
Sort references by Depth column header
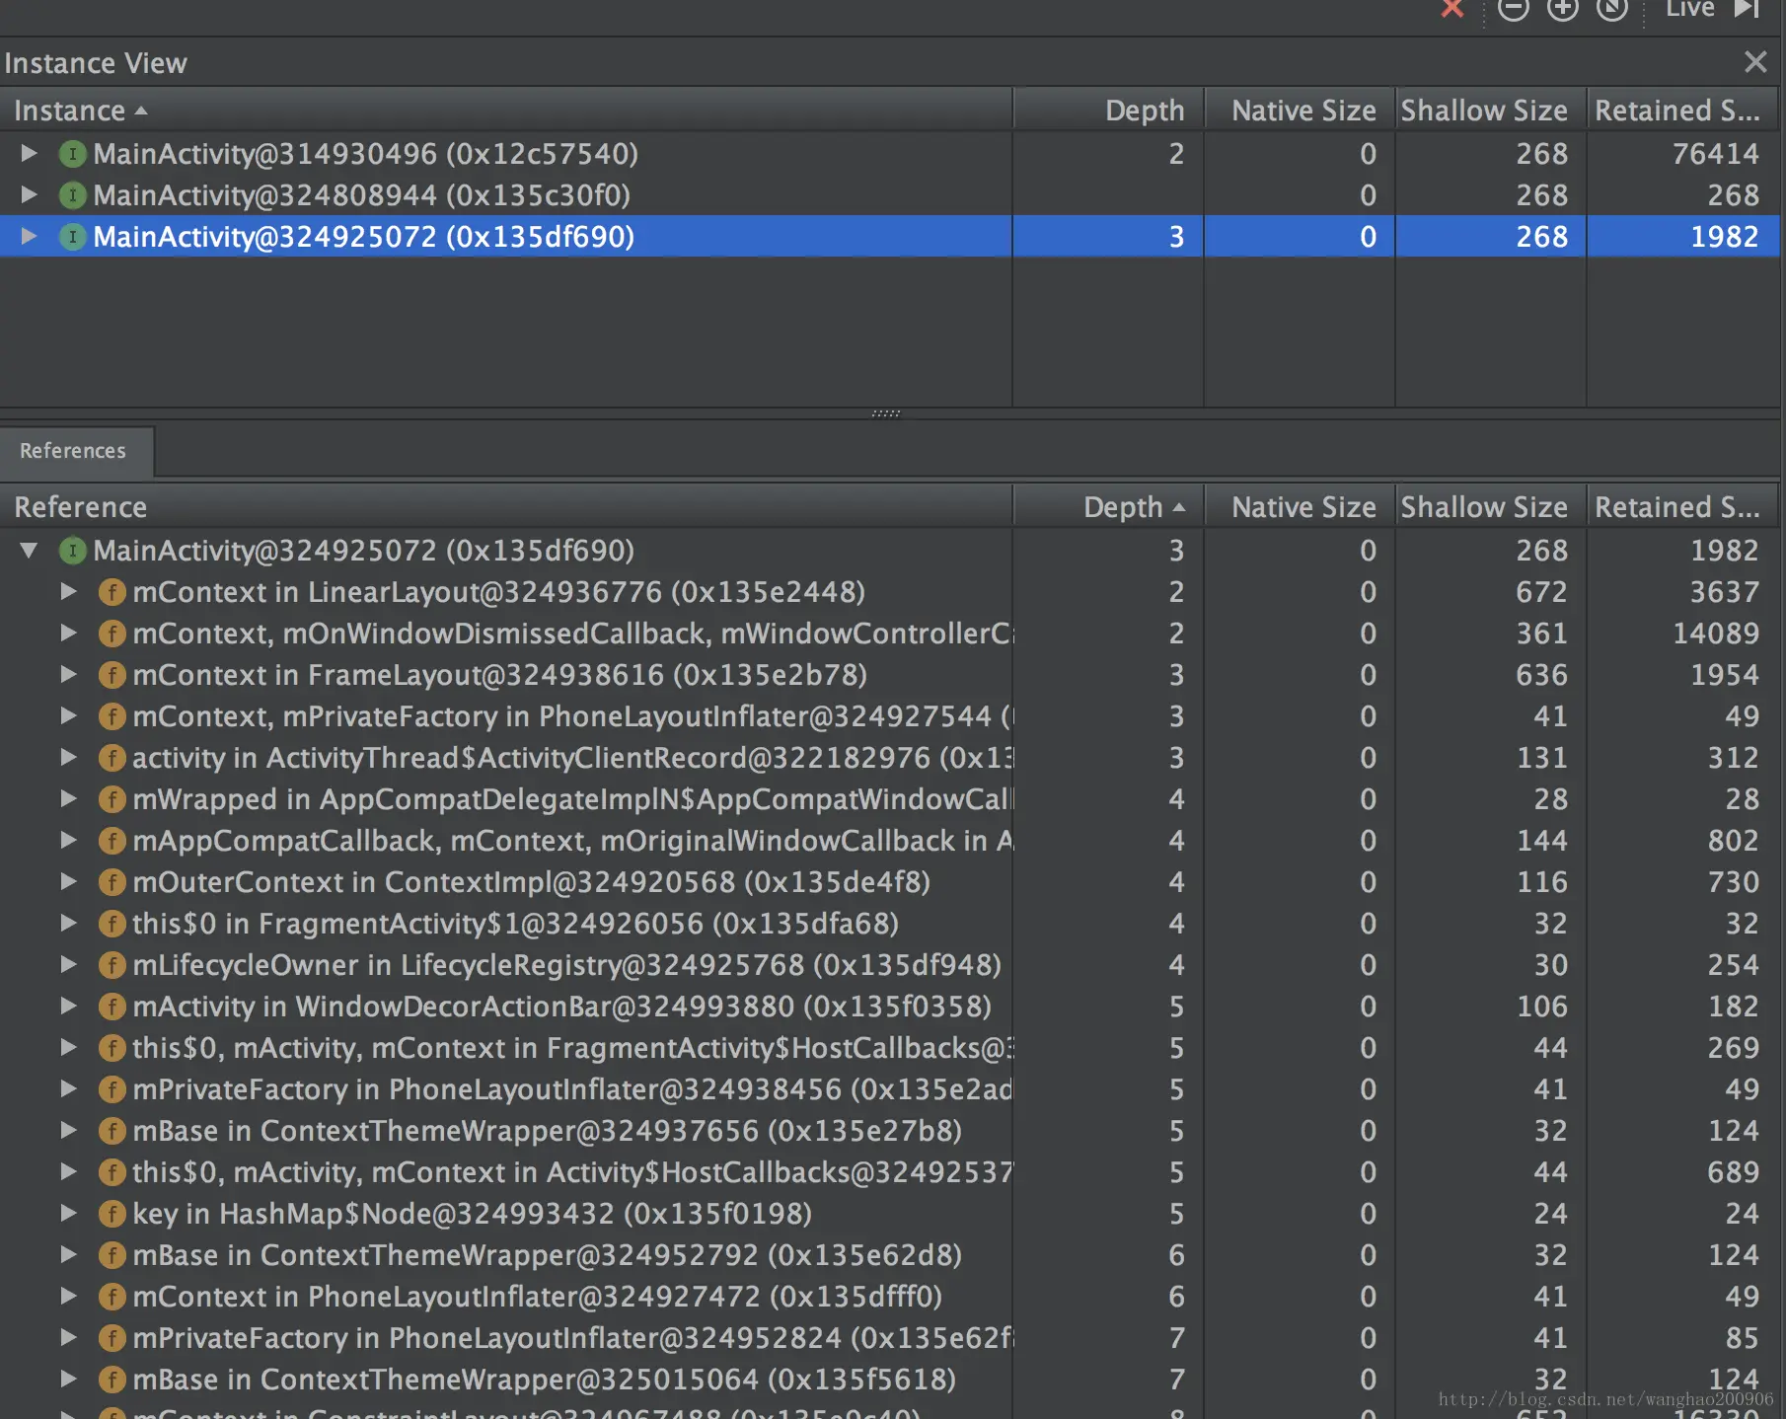[1108, 506]
